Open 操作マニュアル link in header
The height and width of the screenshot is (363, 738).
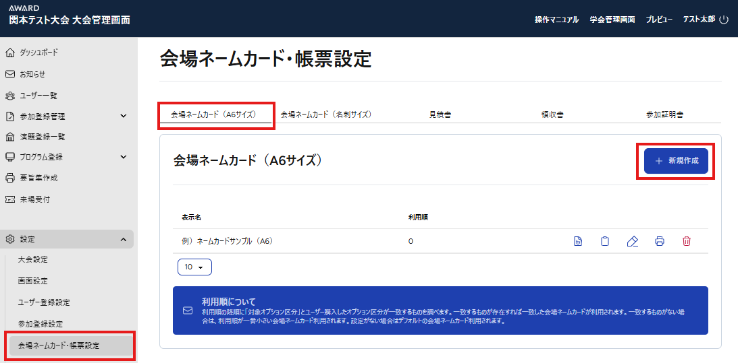click(x=556, y=20)
